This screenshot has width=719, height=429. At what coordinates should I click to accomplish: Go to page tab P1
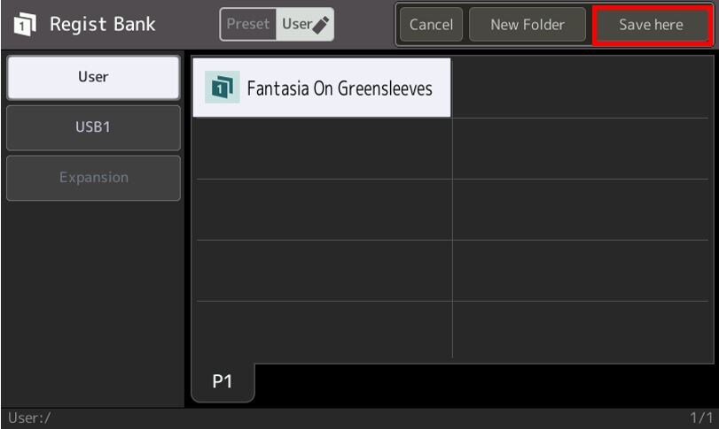tap(223, 381)
